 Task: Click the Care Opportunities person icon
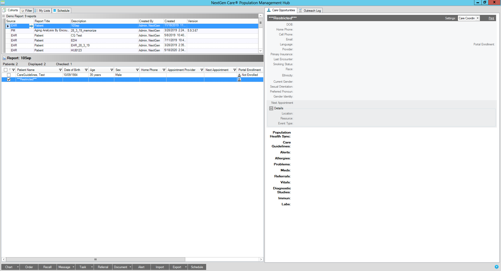pyautogui.click(x=269, y=10)
